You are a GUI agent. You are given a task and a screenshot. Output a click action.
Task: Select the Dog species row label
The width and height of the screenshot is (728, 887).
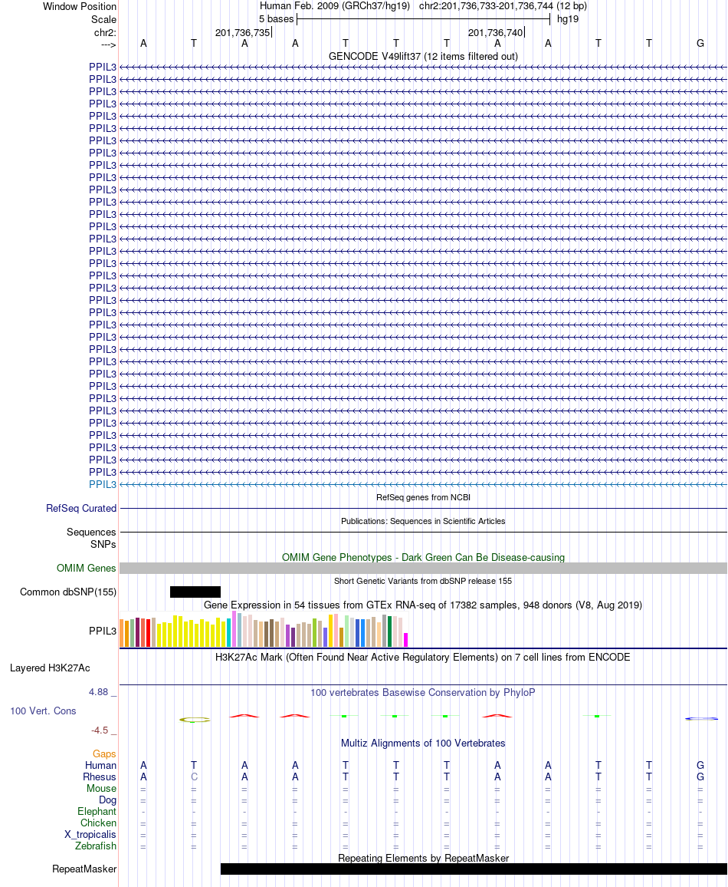[107, 800]
